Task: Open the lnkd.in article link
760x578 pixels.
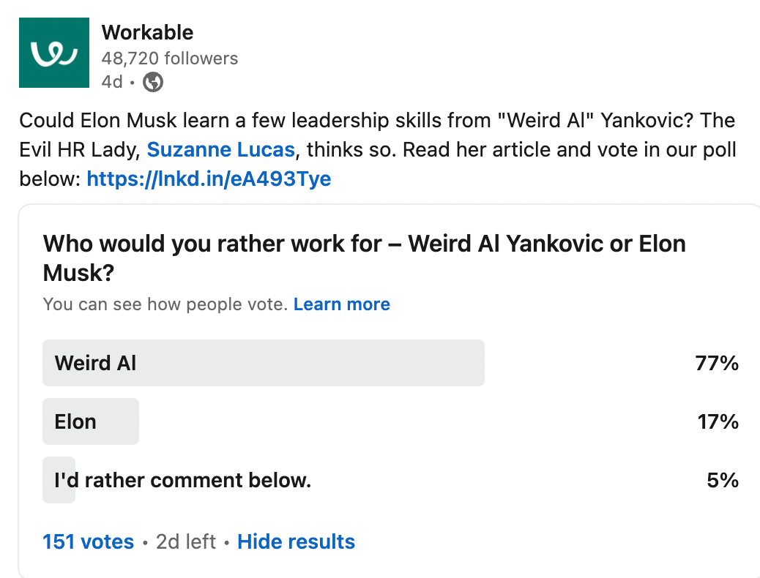Action: (209, 179)
